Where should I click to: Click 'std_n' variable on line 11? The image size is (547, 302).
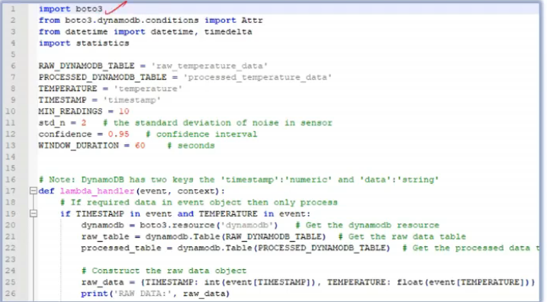tap(52, 123)
